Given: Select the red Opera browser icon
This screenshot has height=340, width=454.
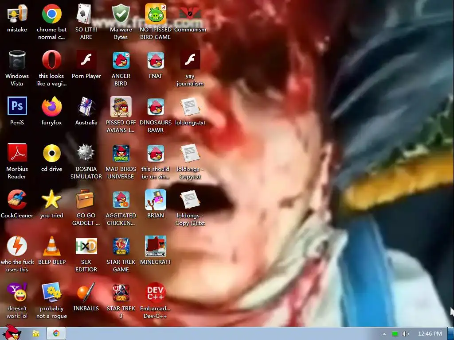Looking at the screenshot, I should pyautogui.click(x=51, y=60).
